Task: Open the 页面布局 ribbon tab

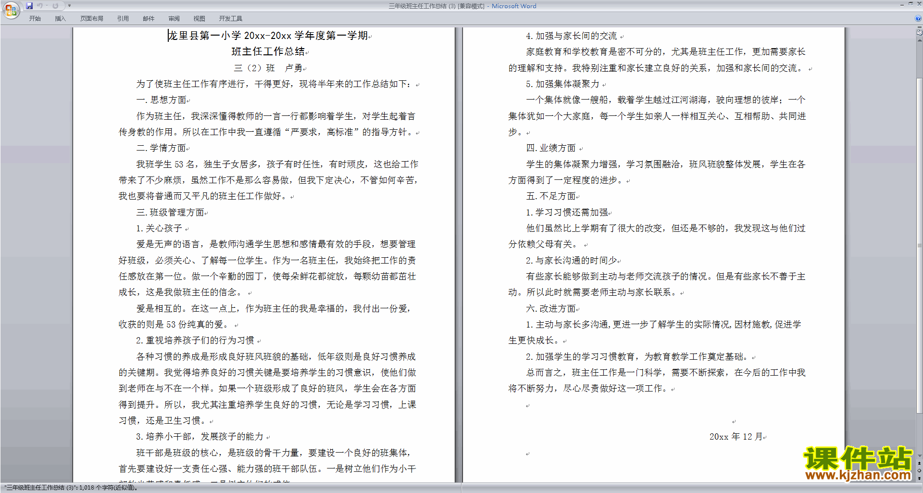Action: click(x=92, y=19)
